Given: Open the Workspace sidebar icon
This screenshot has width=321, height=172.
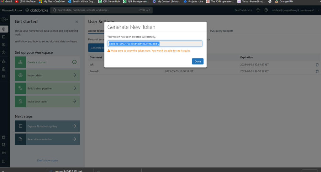Looking at the screenshot, I should pyautogui.click(x=4, y=37).
